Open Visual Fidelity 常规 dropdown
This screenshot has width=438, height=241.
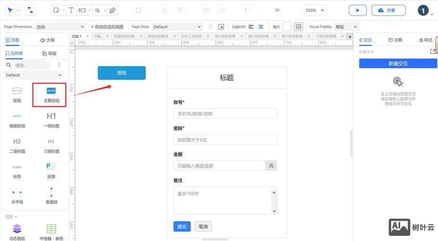click(x=346, y=27)
